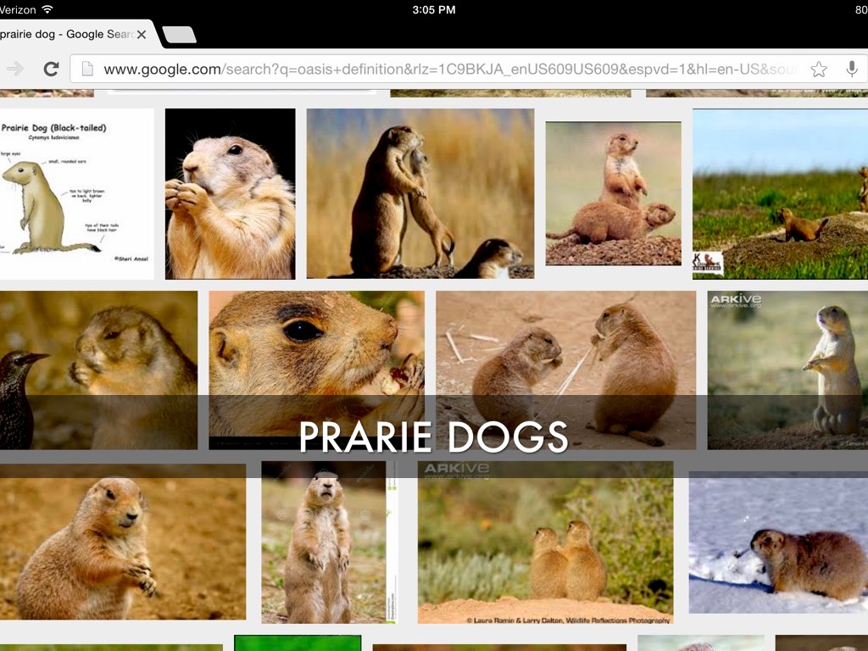Tap the Wi-Fi icon in the status bar
The width and height of the screenshot is (868, 651).
tap(47, 9)
